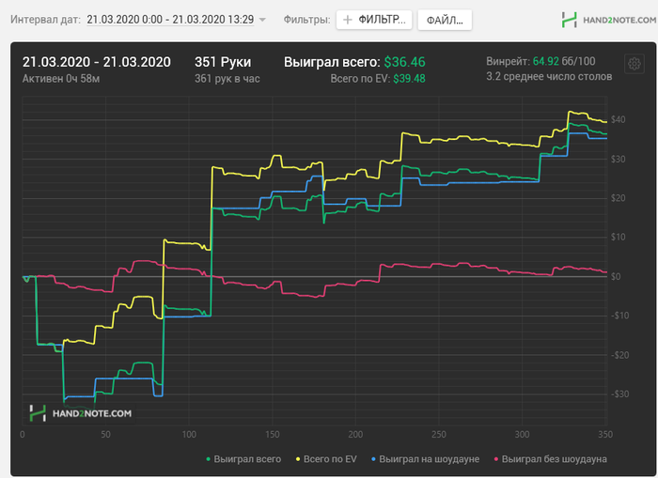Viewport: 658px width, 478px height.
Task: Click the $0 y-axis label
Action: [x=616, y=277]
